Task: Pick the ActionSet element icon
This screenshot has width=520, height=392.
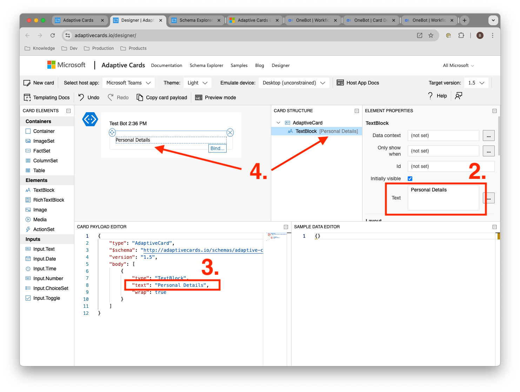Action: [28, 229]
